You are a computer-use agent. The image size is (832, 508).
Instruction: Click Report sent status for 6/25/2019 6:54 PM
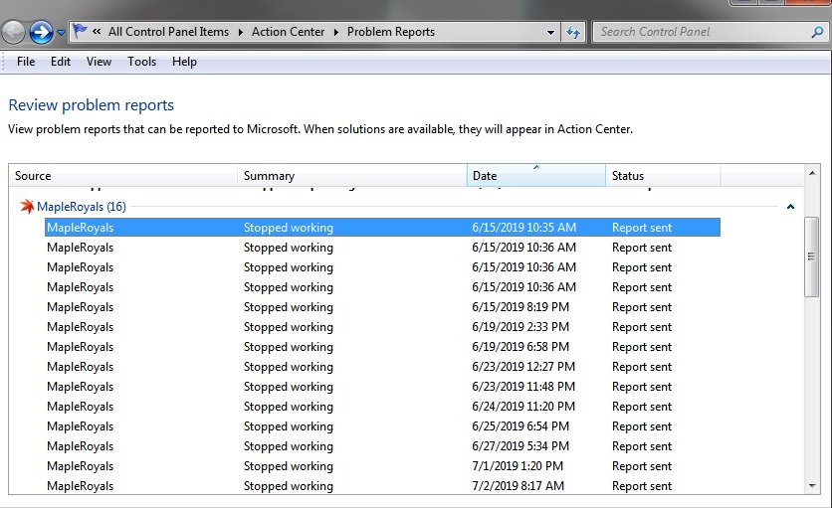click(642, 426)
